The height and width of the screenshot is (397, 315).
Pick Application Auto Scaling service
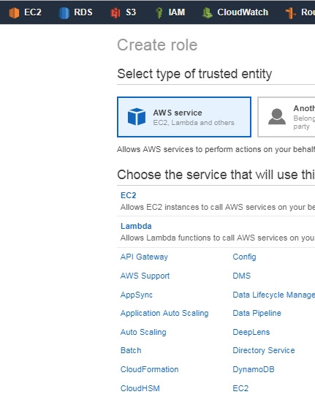pos(164,313)
